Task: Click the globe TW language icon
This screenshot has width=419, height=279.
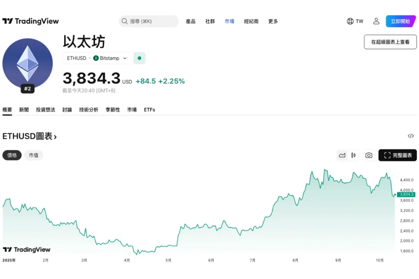Action: pos(355,21)
